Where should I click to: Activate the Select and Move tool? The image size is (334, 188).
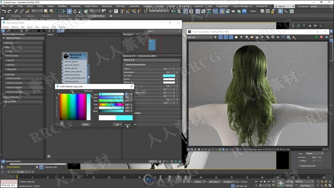click(69, 11)
